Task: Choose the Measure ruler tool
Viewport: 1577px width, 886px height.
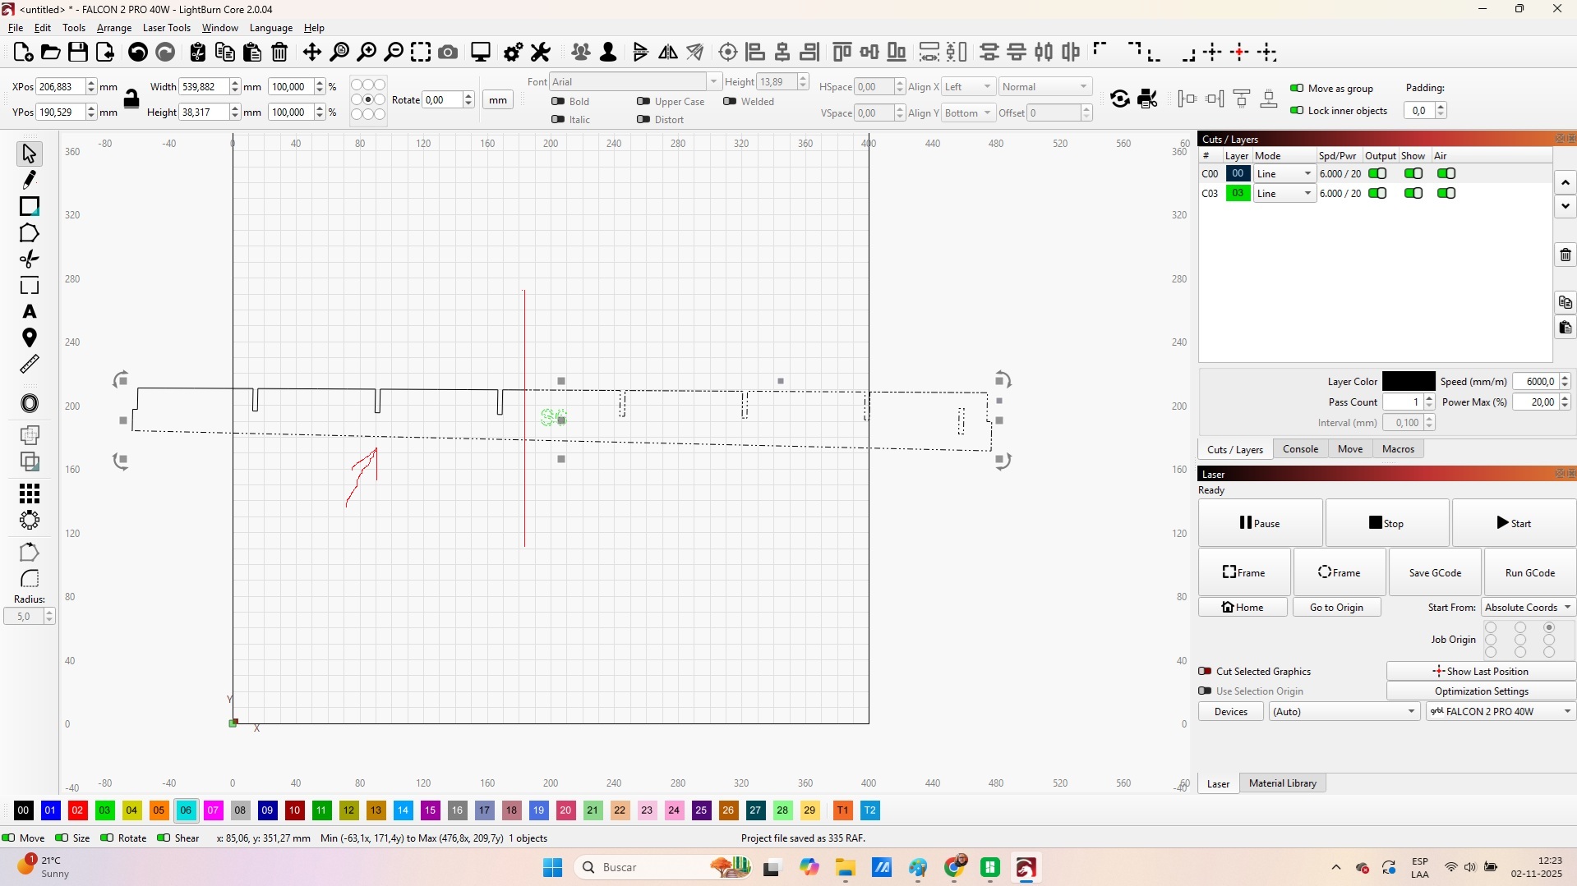Action: click(30, 364)
